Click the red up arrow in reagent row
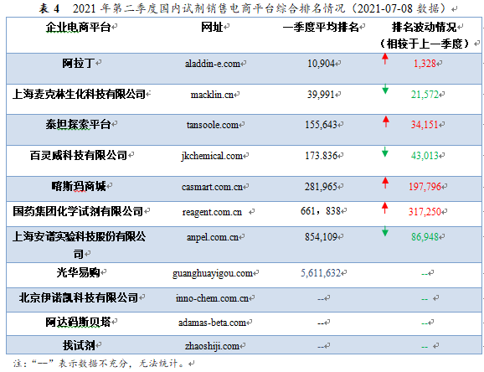The image size is (484, 372). [384, 208]
